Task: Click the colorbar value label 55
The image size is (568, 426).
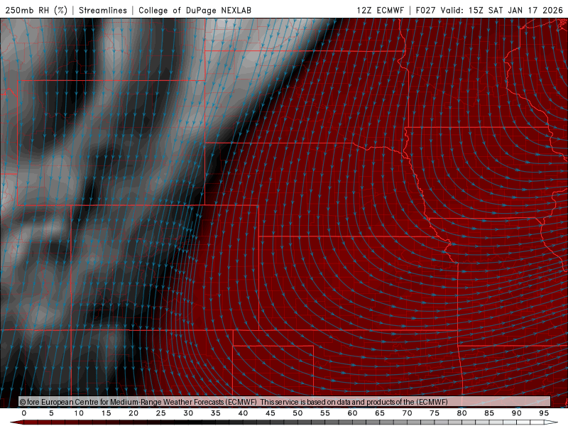Action: click(x=325, y=413)
